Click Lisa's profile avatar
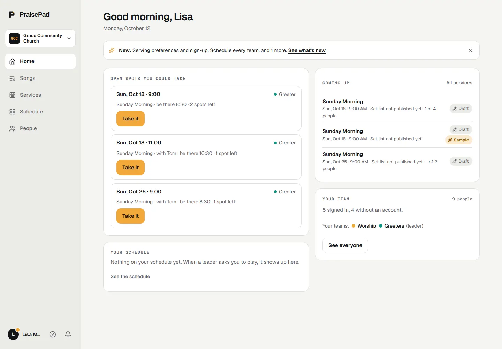 (x=13, y=334)
